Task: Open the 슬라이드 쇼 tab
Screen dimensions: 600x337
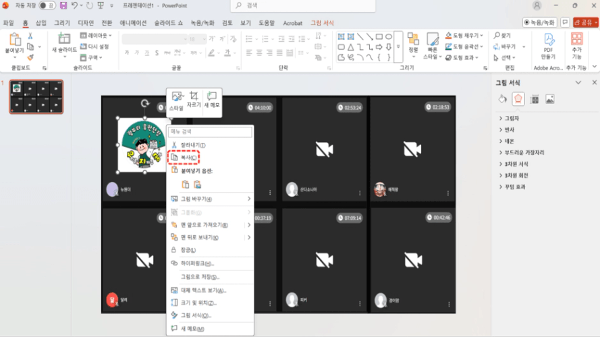Action: (168, 23)
